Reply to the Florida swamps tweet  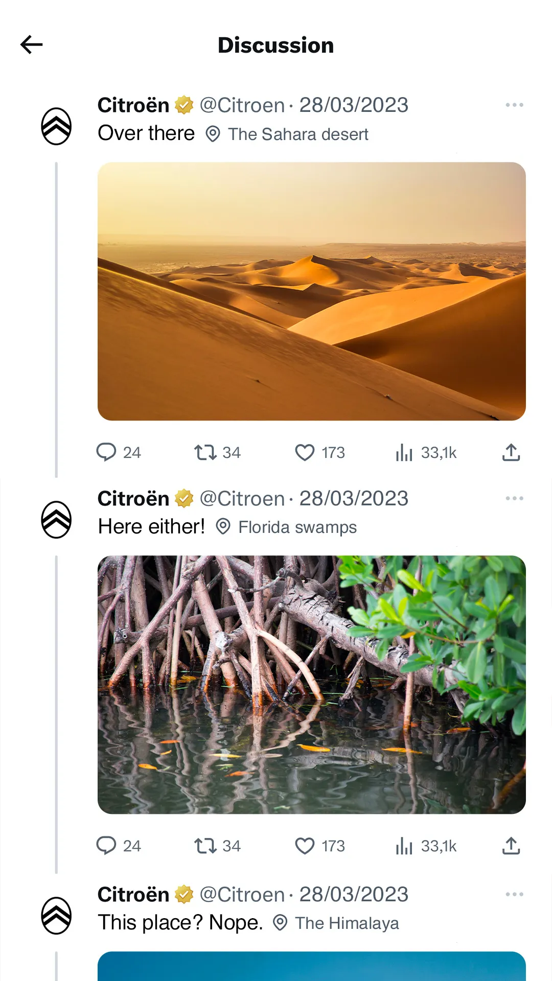(106, 846)
